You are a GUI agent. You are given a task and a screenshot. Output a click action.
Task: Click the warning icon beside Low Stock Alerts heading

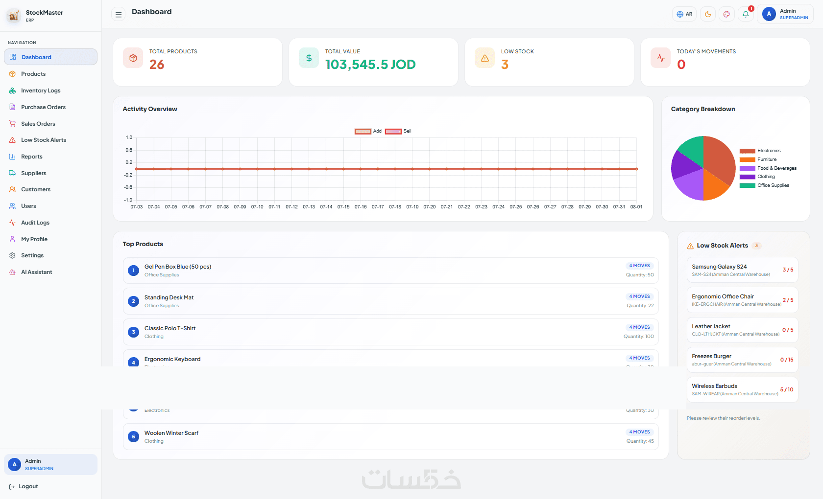[690, 246]
